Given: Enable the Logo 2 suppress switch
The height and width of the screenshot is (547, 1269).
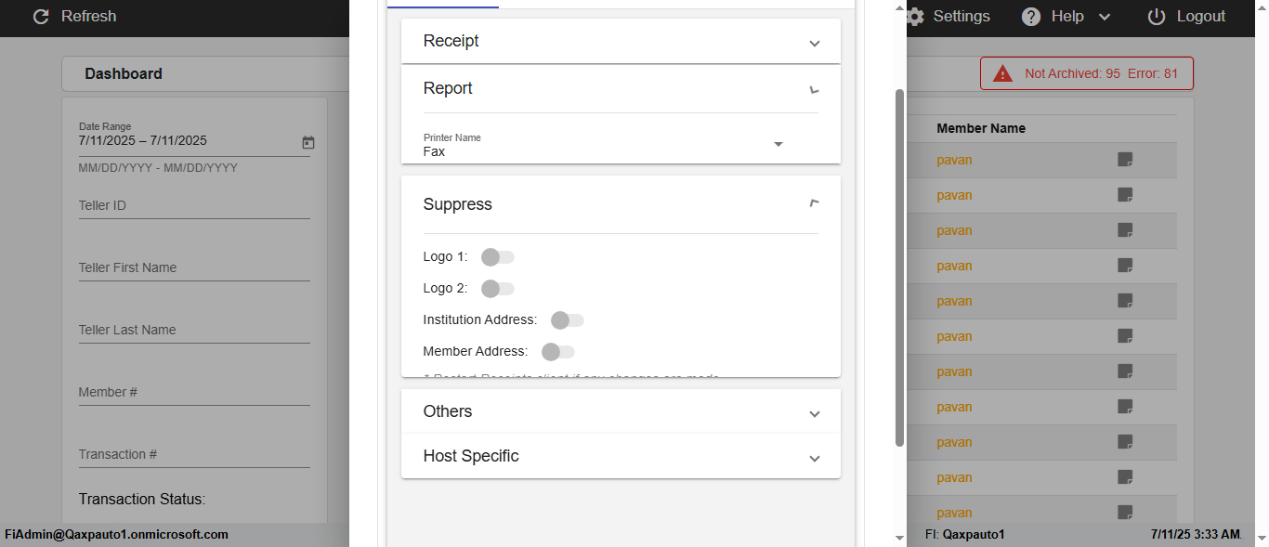Looking at the screenshot, I should click(x=497, y=289).
